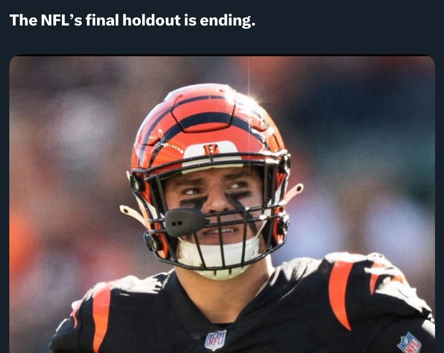Click the word 'ending.' in the headline
This screenshot has height=353, width=444.
(x=228, y=21)
